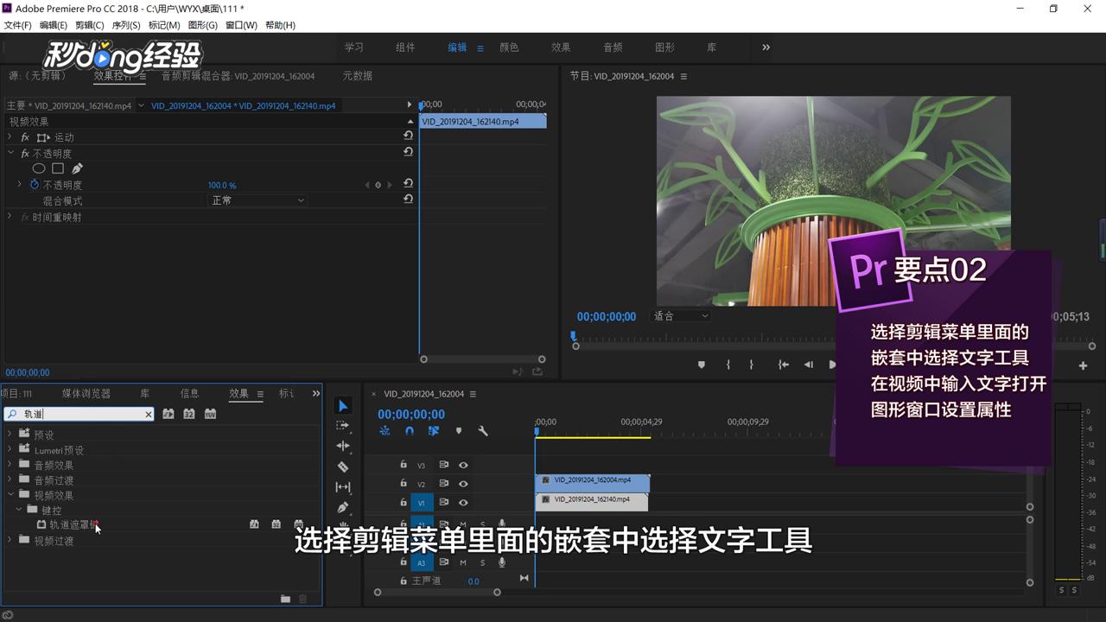
Task: Switch to the Audio workspace tab
Action: coord(613,48)
